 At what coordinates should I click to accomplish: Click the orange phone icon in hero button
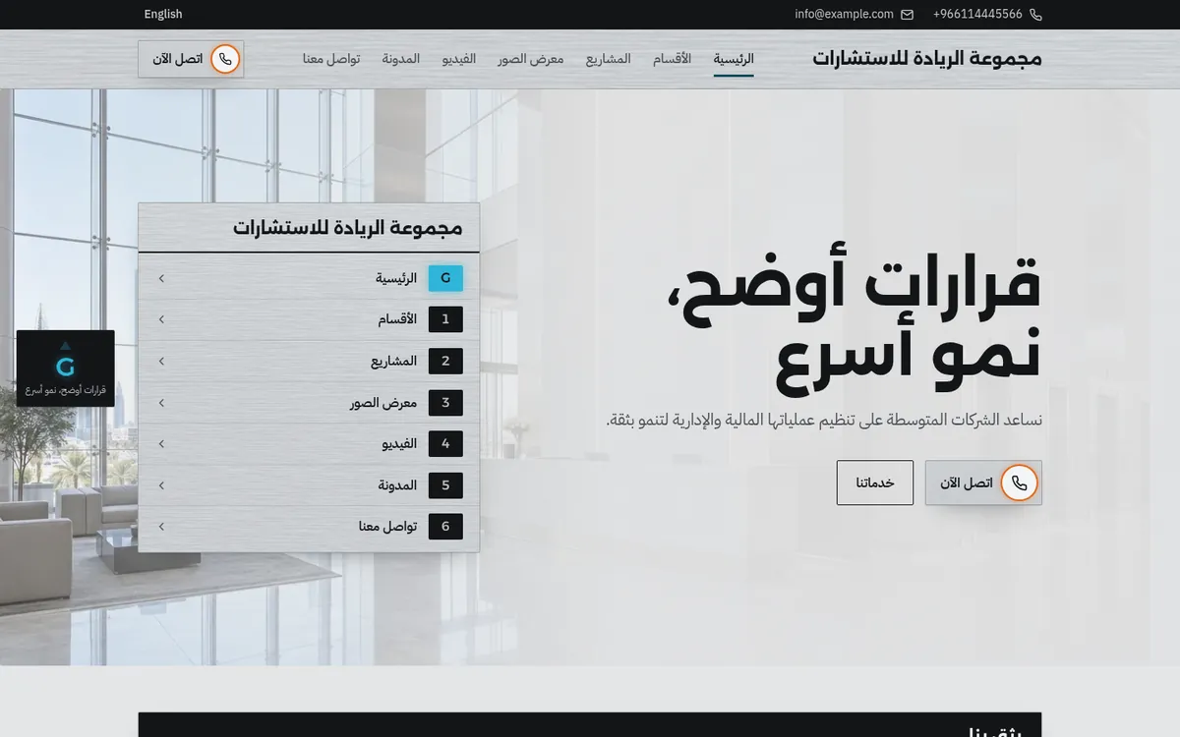tap(1020, 483)
